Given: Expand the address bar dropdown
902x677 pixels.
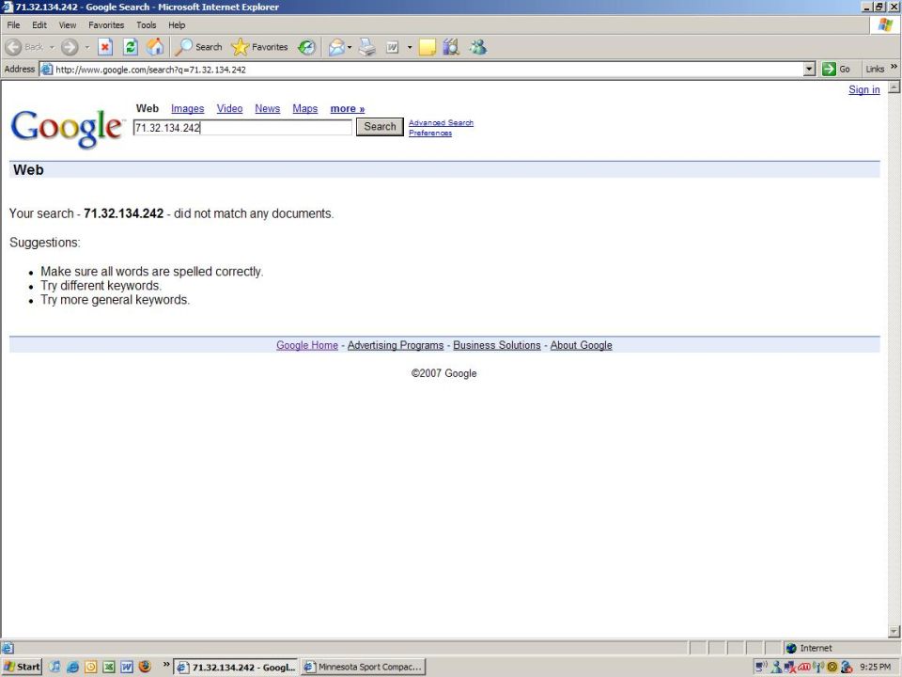Looking at the screenshot, I should pos(809,69).
